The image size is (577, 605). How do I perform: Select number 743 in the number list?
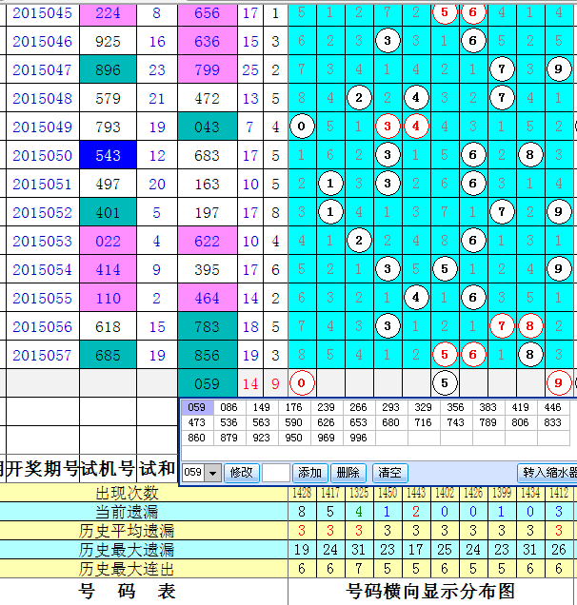pyautogui.click(x=456, y=423)
